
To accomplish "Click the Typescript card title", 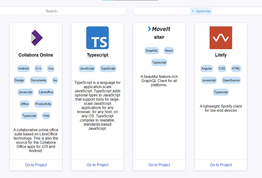I will 98,55.
